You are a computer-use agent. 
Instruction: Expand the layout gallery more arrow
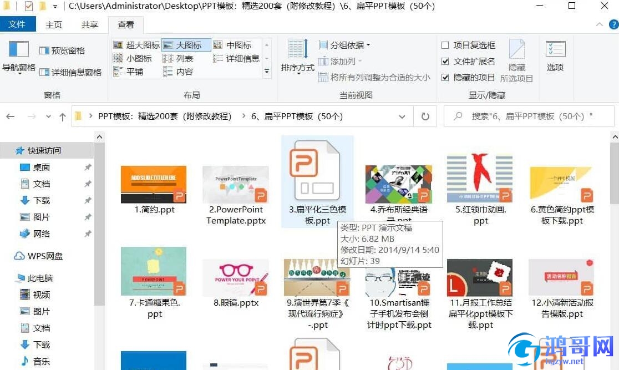point(267,72)
